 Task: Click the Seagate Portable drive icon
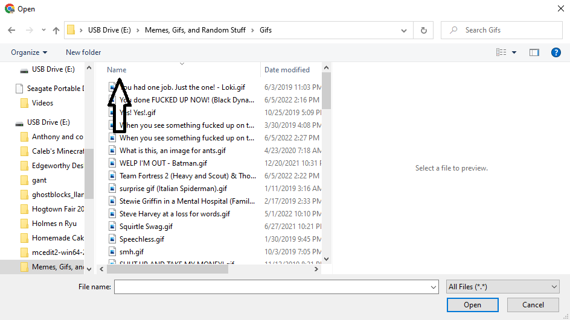click(x=20, y=89)
